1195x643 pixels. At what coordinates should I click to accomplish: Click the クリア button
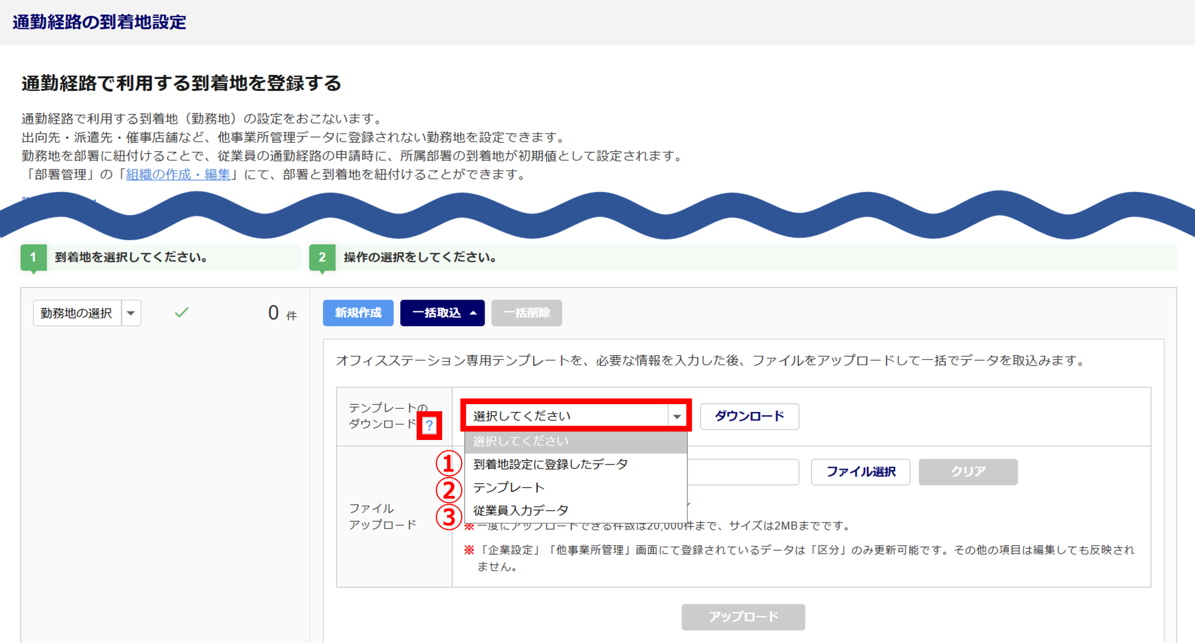coord(968,472)
